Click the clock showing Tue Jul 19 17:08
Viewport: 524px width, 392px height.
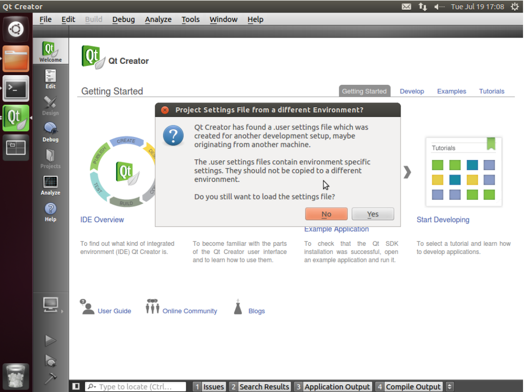click(x=477, y=7)
